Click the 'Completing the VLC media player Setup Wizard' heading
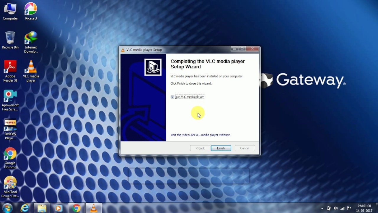Image resolution: width=378 pixels, height=213 pixels. coord(208,64)
